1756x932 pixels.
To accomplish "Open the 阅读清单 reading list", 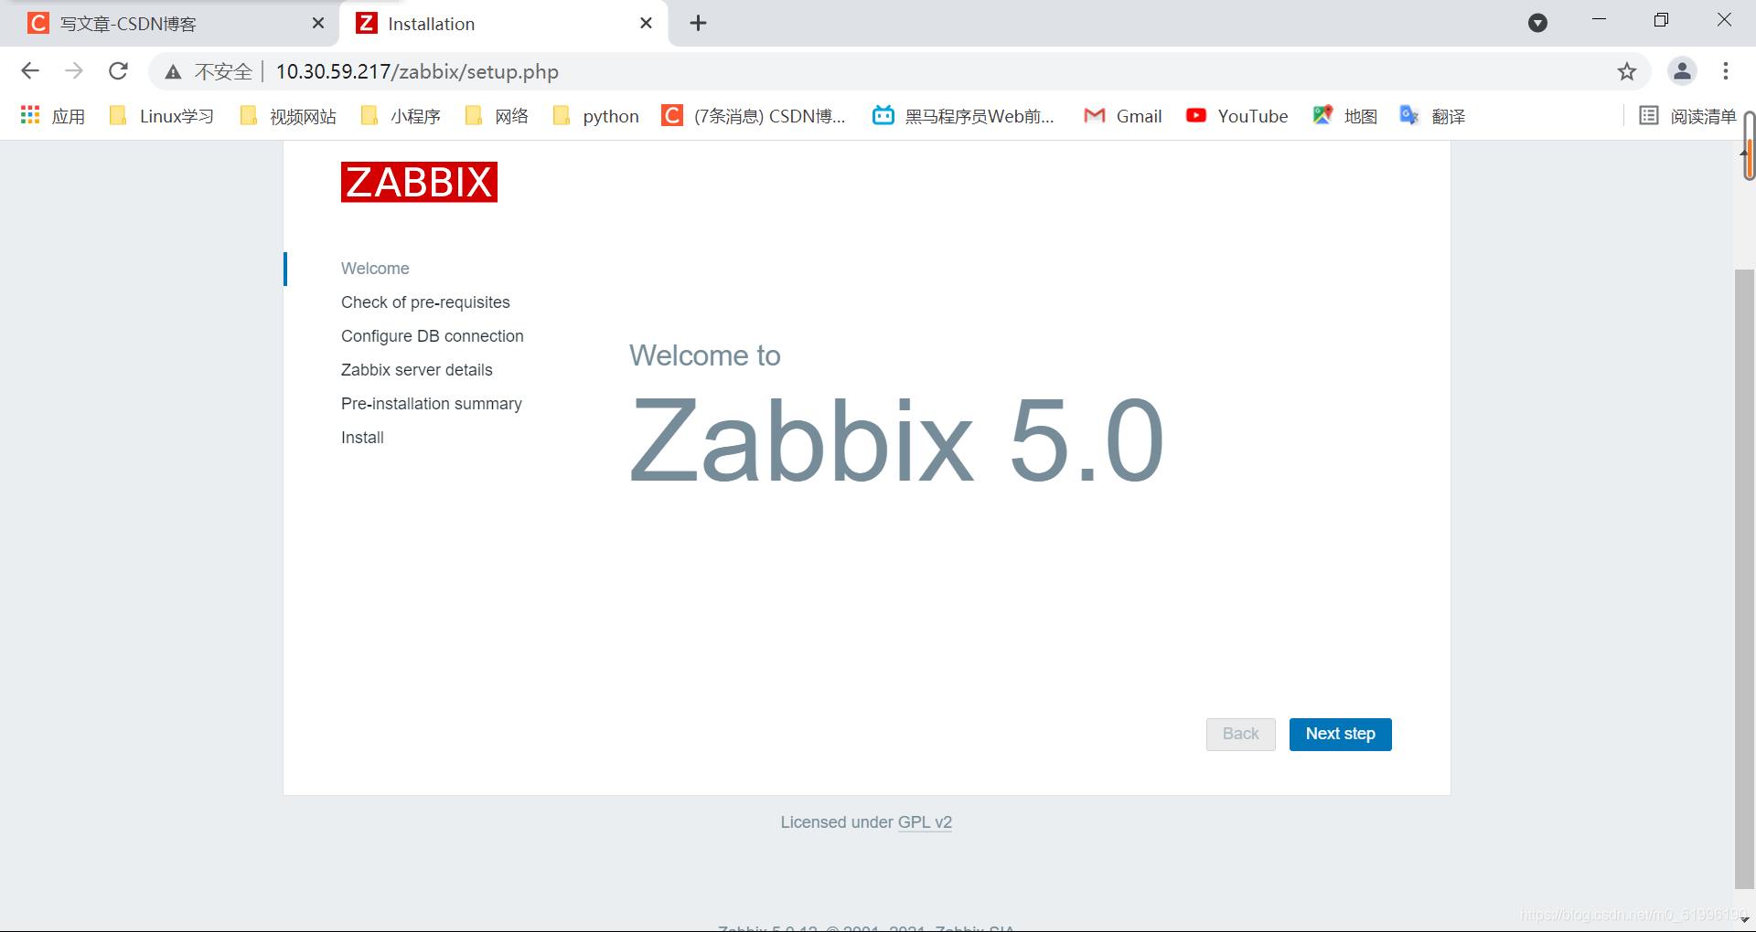I will pos(1687,116).
